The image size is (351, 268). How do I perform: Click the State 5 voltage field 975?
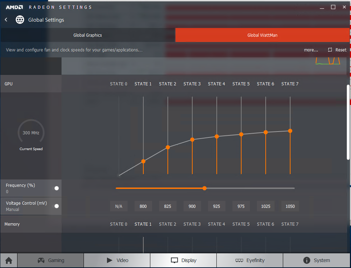241,206
